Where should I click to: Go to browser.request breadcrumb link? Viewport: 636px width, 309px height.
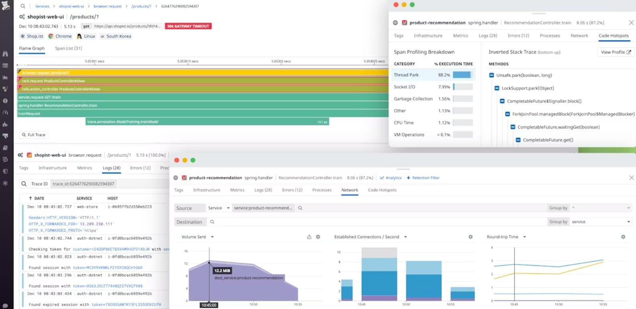(107, 6)
